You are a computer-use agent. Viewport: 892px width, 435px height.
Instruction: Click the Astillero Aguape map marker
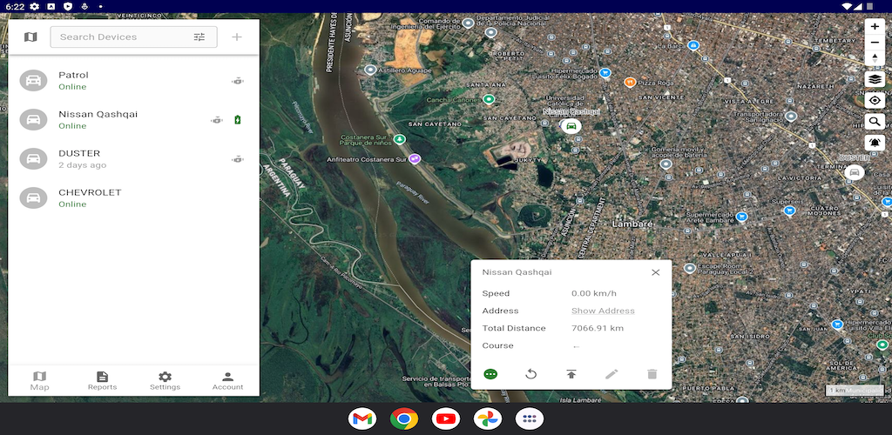pyautogui.click(x=370, y=70)
